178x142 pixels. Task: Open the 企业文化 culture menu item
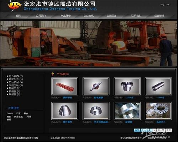pyautogui.click(x=89, y=16)
